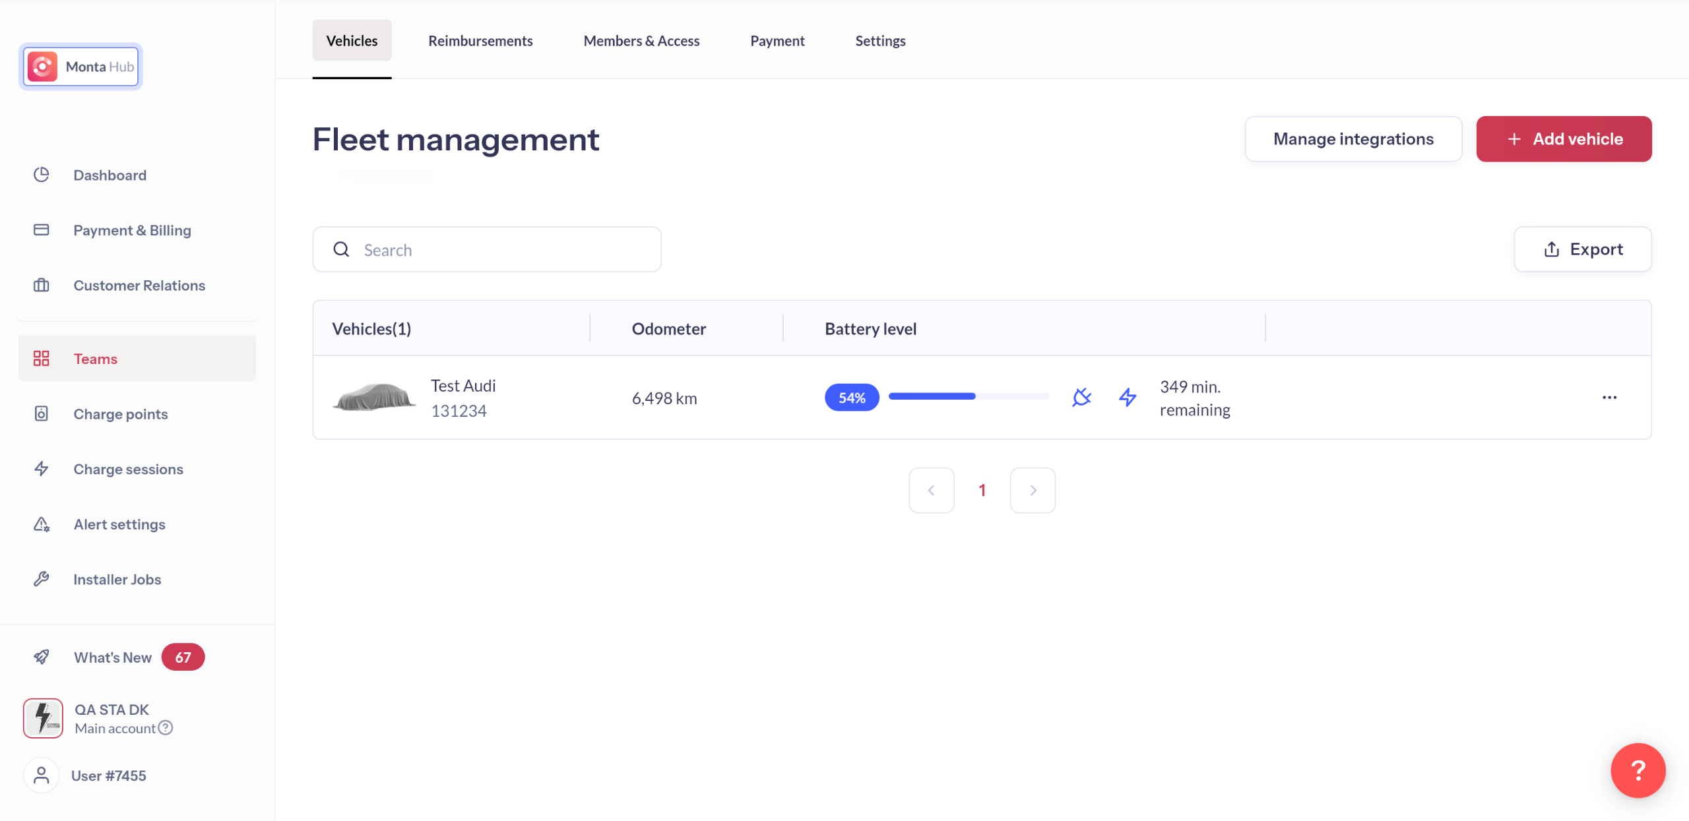Open three-dot menu for Test Audi
1689x821 pixels.
point(1609,398)
